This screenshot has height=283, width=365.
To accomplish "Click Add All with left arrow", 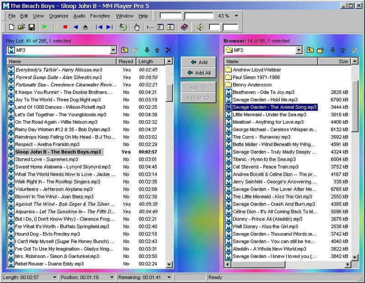I will 198,73.
